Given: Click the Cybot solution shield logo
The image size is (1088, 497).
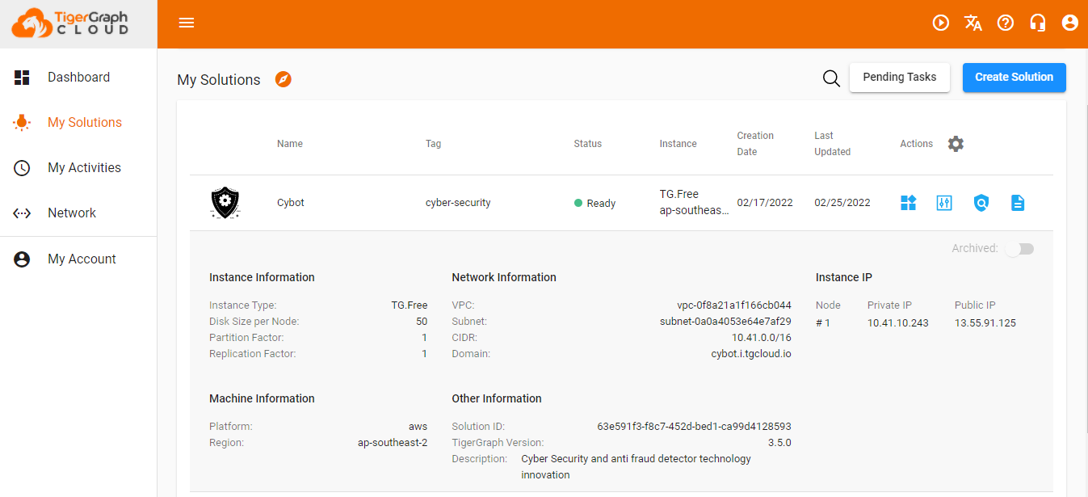Looking at the screenshot, I should click(225, 203).
